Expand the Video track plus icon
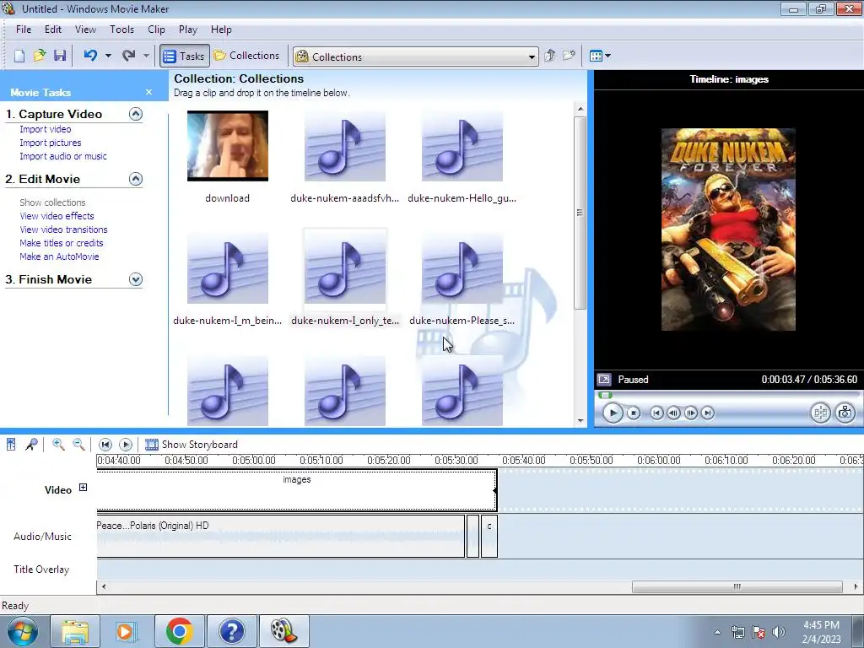The height and width of the screenshot is (648, 864). [83, 487]
